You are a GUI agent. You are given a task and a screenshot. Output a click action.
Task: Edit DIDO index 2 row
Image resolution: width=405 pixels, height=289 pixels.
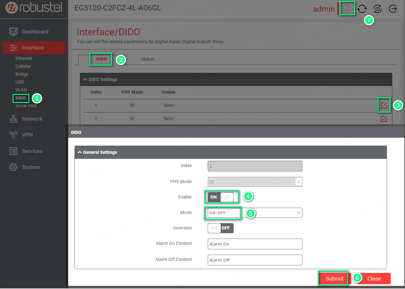[x=384, y=119]
